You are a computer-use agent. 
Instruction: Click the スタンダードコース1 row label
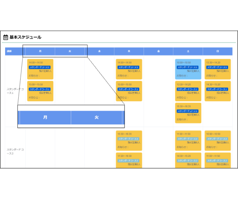15,91
